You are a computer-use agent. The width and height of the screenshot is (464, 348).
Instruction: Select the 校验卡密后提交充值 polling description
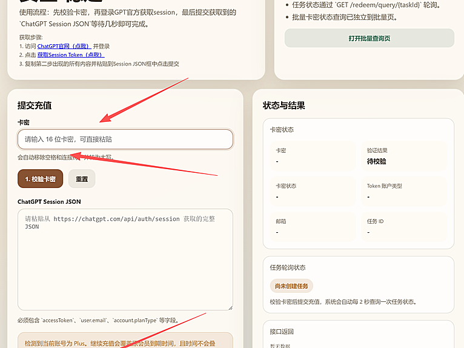[343, 302]
